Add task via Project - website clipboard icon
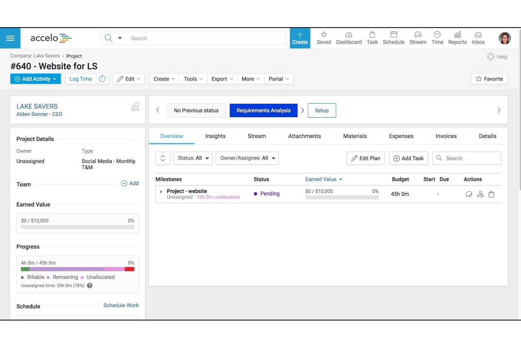 coord(491,194)
